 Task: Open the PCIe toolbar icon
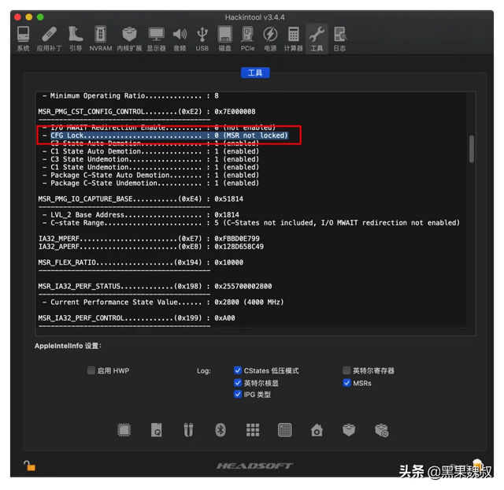point(247,39)
